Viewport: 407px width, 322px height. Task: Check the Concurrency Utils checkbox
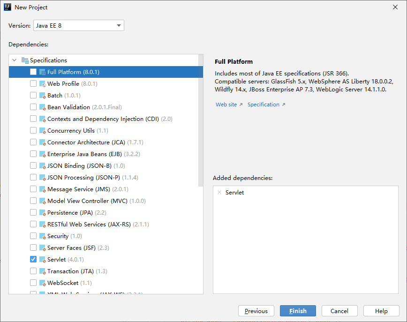click(33, 130)
